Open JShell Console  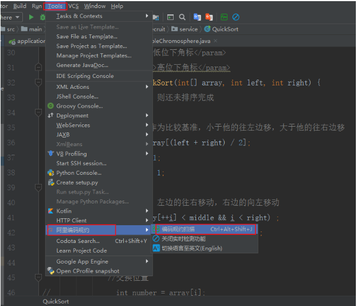pyautogui.click(x=99, y=96)
